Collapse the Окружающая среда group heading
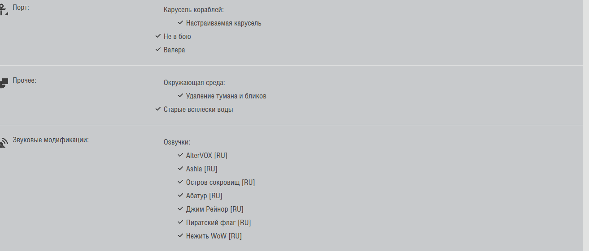Image resolution: width=589 pixels, height=251 pixels. (x=194, y=83)
